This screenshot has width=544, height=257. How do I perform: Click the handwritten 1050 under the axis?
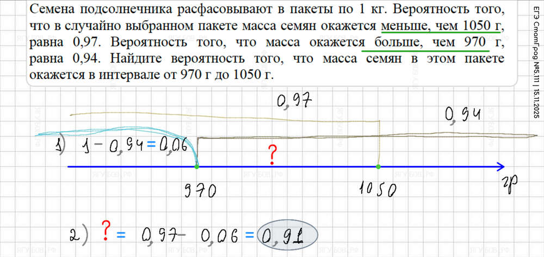[378, 190]
